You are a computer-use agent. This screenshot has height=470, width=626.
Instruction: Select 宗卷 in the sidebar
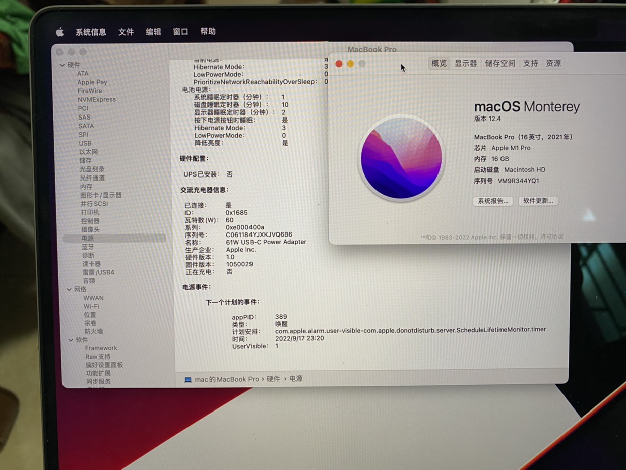pos(90,323)
